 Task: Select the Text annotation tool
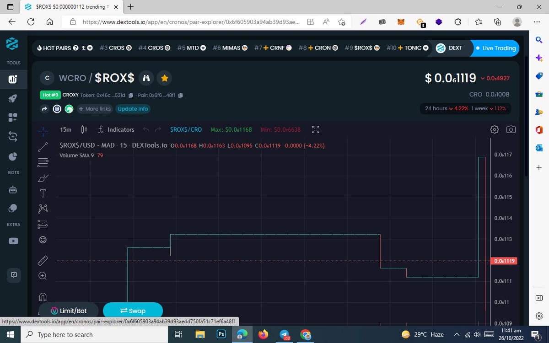pos(43,193)
